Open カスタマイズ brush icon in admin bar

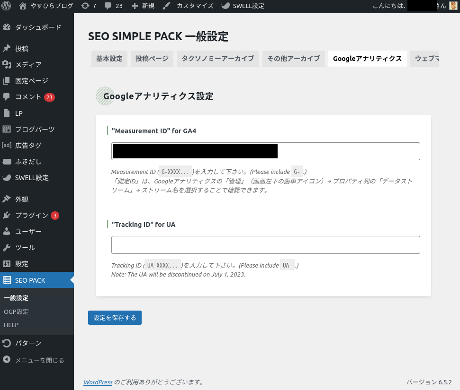coord(167,6)
